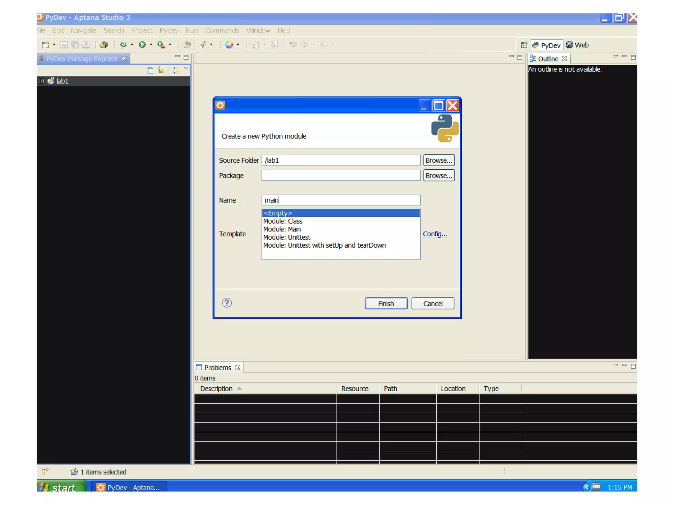Open the Navigate menu
Screen dimensions: 674x505
(84, 30)
